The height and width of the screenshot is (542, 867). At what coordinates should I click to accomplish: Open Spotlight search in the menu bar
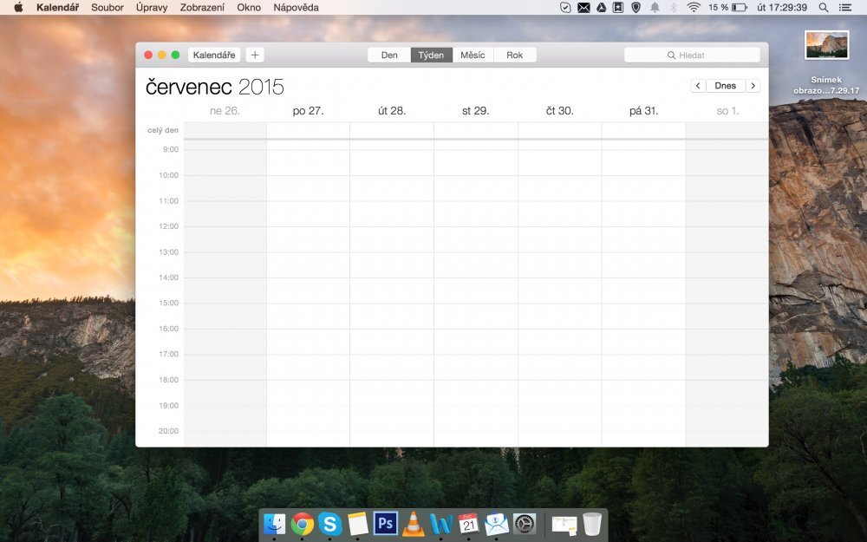pos(825,7)
